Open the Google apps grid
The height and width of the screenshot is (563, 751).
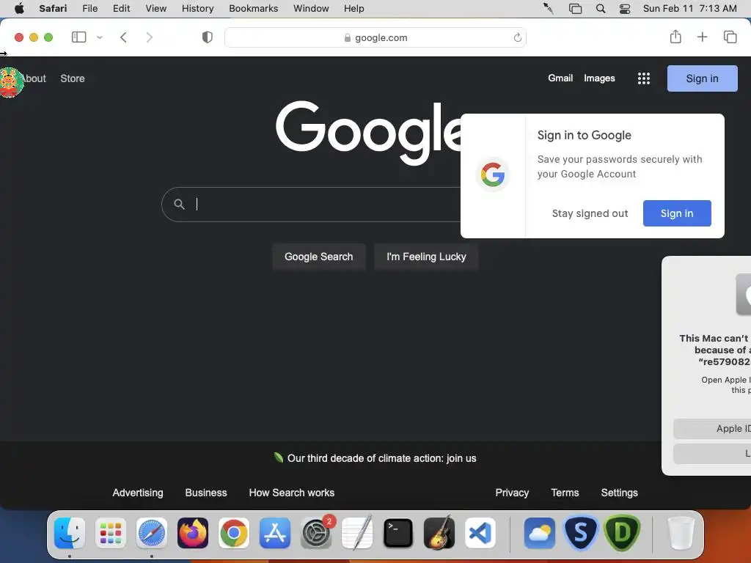pos(644,78)
